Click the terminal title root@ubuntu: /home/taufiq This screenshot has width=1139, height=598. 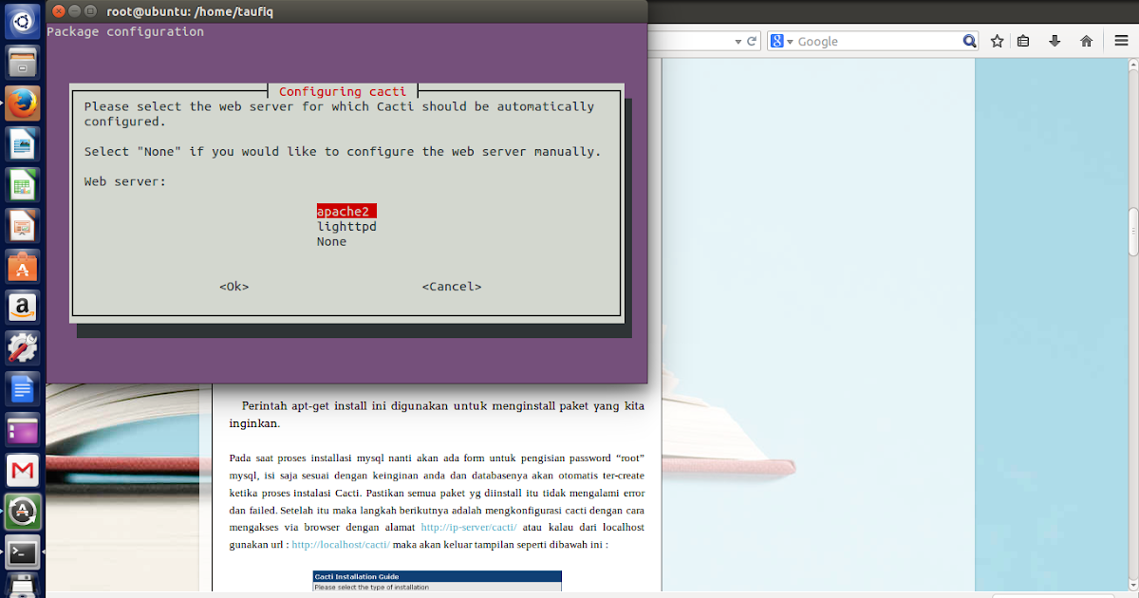[x=190, y=10]
